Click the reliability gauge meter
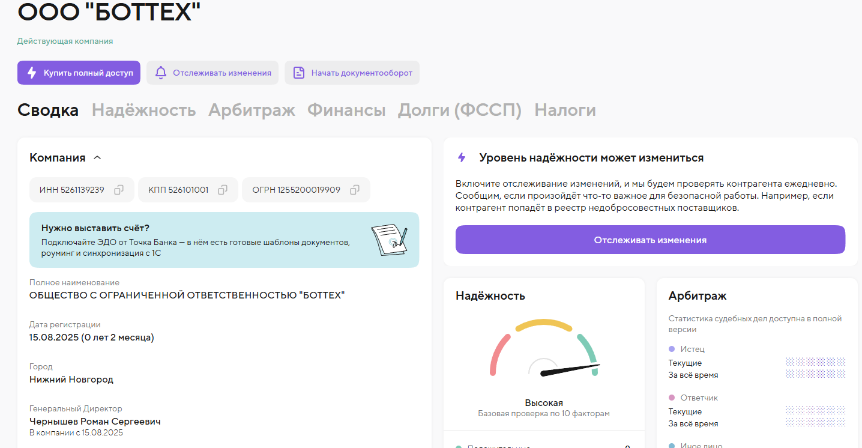Viewport: 862px width, 448px height. pyautogui.click(x=544, y=351)
